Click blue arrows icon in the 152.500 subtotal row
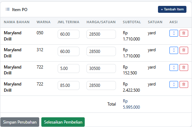 tap(174, 67)
